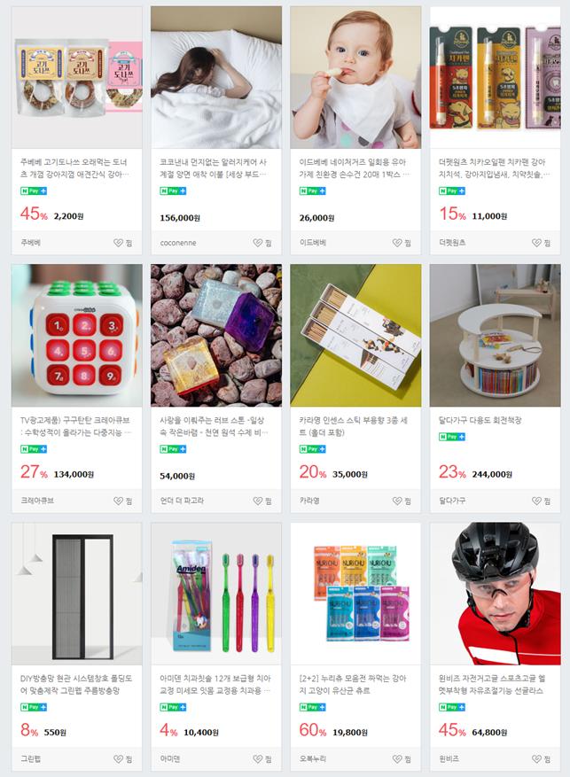Toggle the wishlist heart for the coconenne blanket
This screenshot has height=777, width=570.
click(x=262, y=243)
